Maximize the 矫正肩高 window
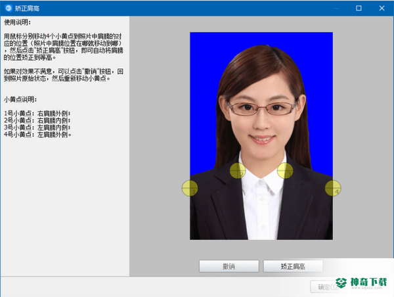The height and width of the screenshot is (297, 394). tap(359, 9)
